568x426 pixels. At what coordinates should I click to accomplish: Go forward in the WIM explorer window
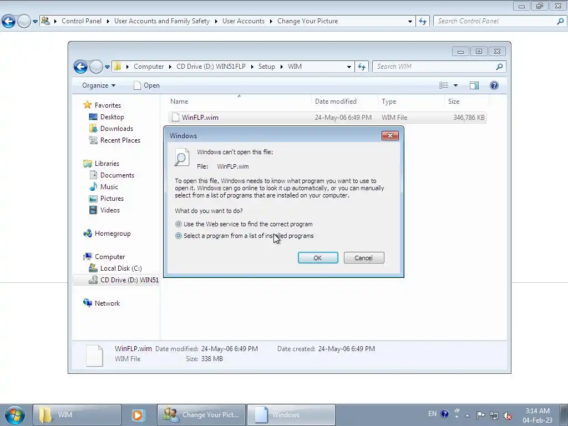point(96,67)
